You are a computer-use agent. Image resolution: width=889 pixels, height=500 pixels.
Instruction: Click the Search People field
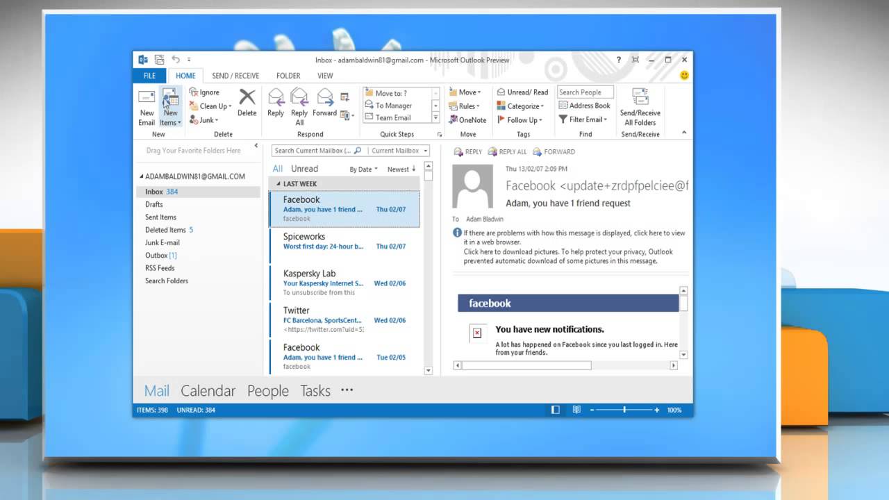(585, 92)
